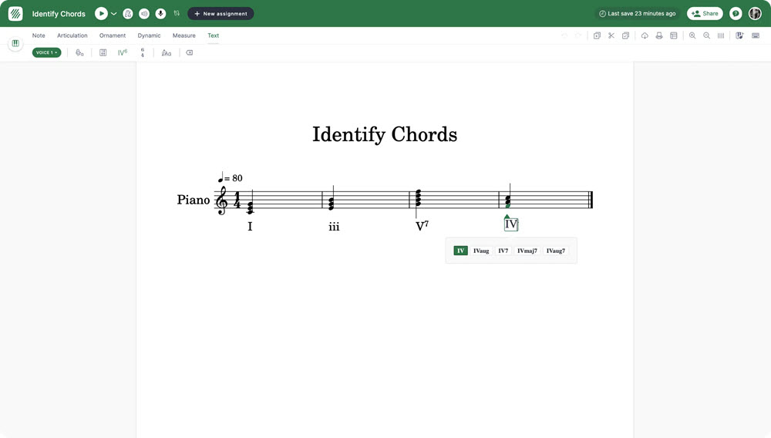Toggle the metronome icon in the header
The image size is (771, 438).
pyautogui.click(x=128, y=14)
